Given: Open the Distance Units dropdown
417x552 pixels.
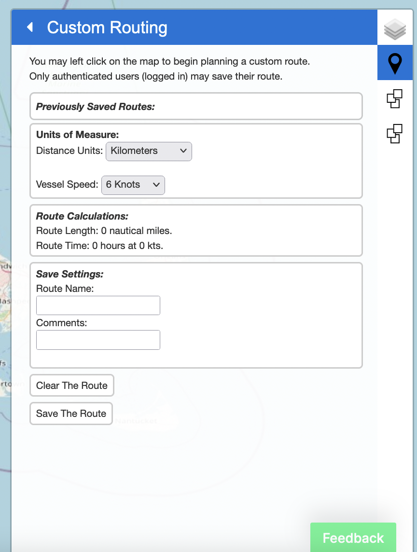Looking at the screenshot, I should (x=149, y=151).
